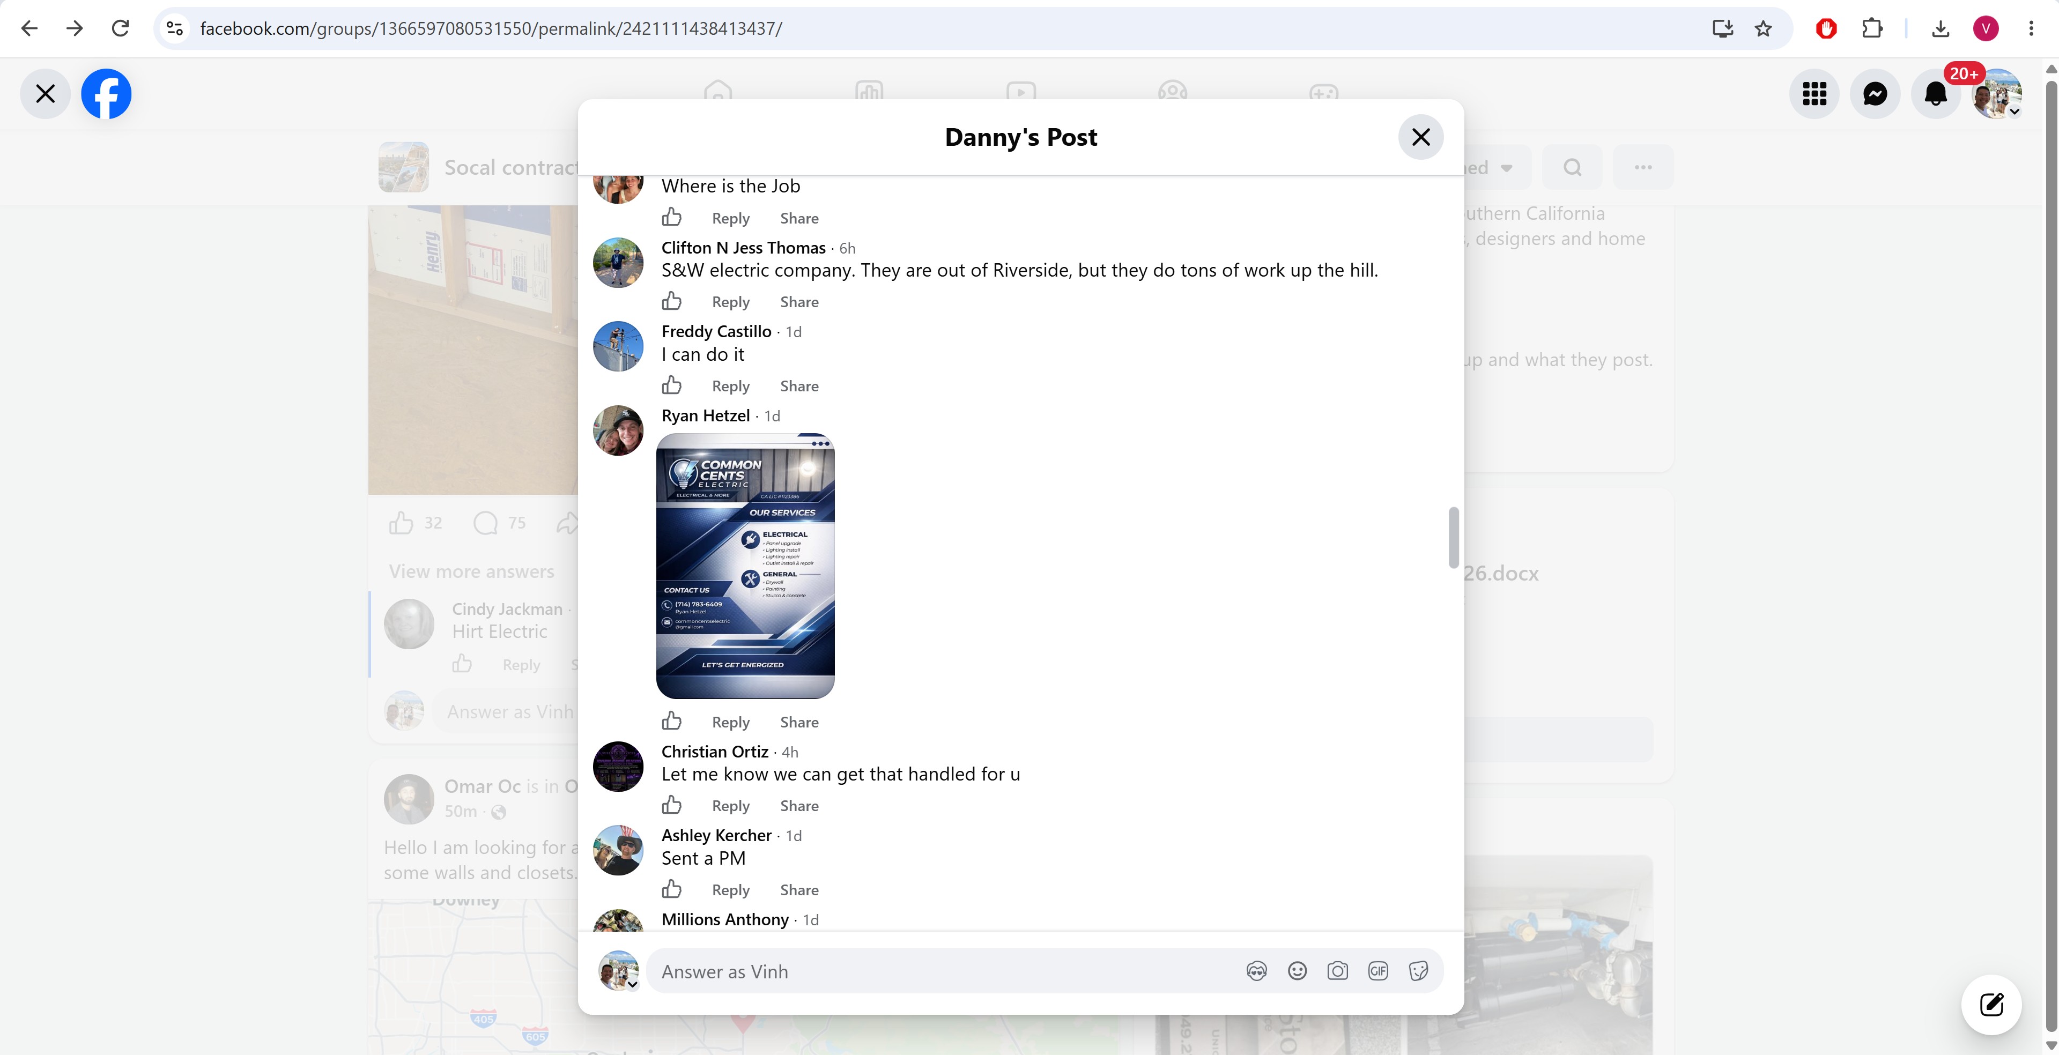This screenshot has width=2059, height=1055.
Task: Close Danny's Post dialog
Action: point(1420,137)
